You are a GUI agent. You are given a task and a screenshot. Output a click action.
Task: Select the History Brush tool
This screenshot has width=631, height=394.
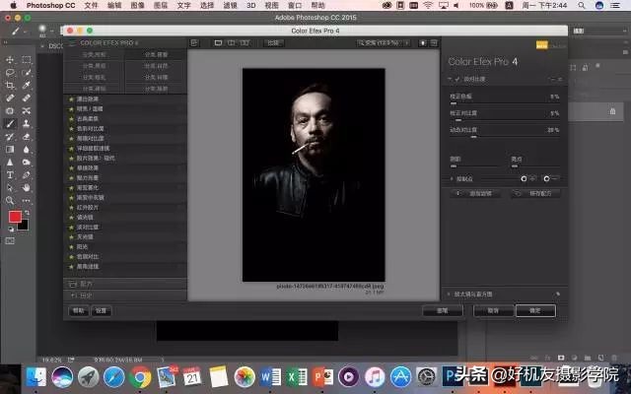click(10, 137)
